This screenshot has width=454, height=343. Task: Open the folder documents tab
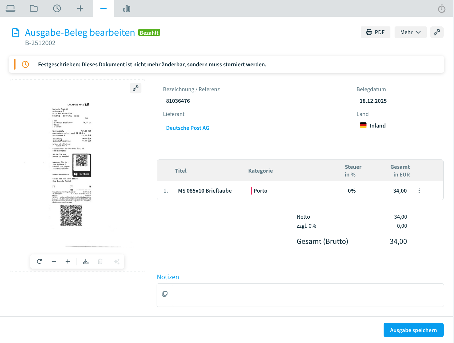point(34,8)
